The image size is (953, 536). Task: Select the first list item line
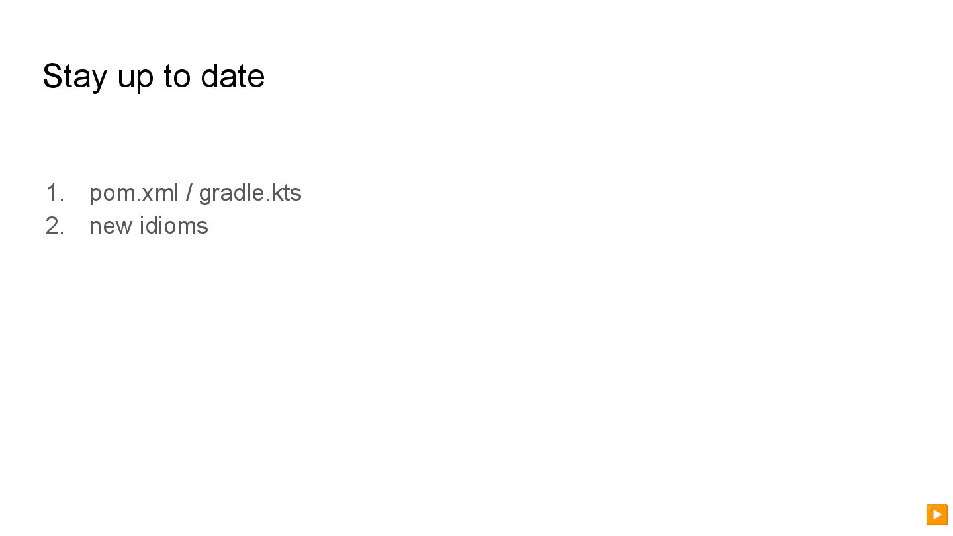coord(195,193)
